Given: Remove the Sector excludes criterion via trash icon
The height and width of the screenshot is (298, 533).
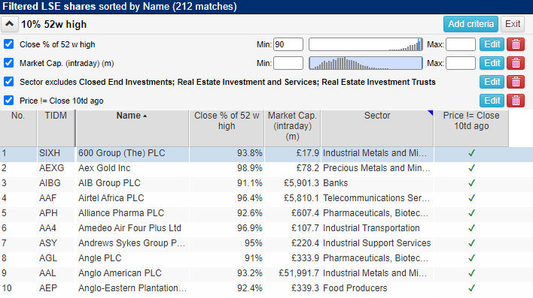Looking at the screenshot, I should pos(516,82).
